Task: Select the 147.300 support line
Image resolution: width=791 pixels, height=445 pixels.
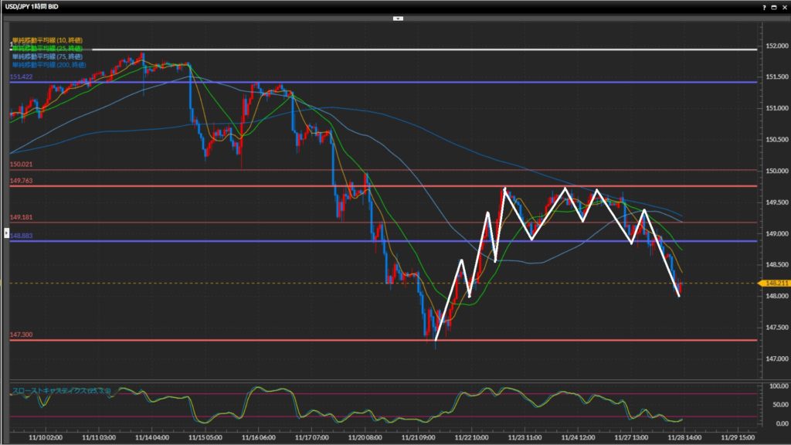Action: point(232,340)
